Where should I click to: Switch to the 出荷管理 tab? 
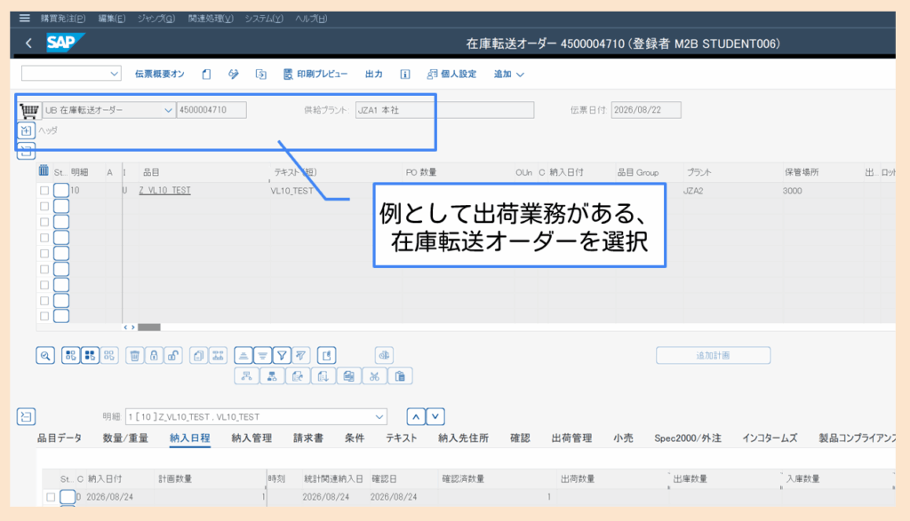pos(571,438)
